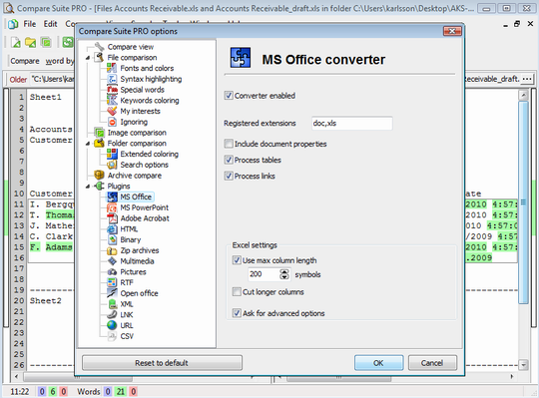Select the Archive compare icon
The width and height of the screenshot is (539, 398).
click(x=100, y=176)
